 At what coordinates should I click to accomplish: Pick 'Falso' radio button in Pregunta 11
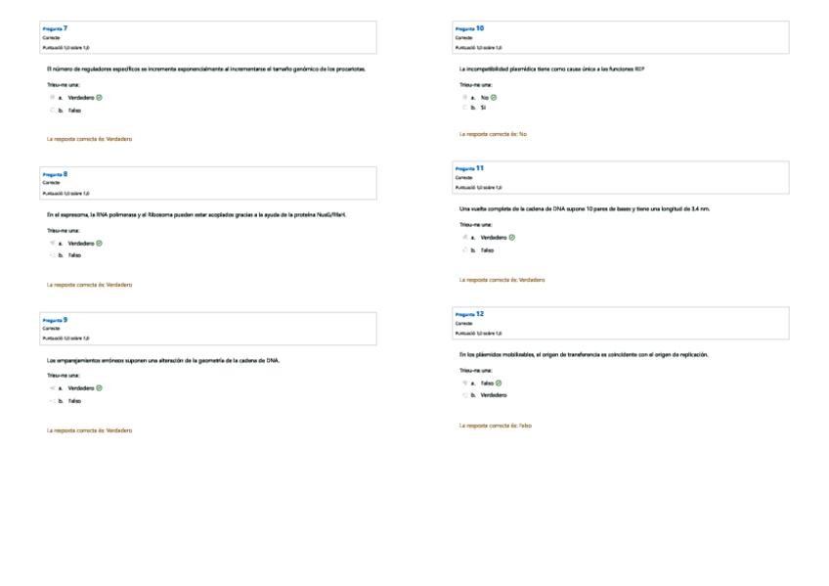[x=464, y=250]
